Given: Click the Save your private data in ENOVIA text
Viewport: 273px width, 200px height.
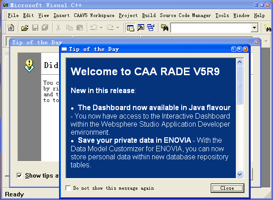Looking at the screenshot, I should click(134, 140).
